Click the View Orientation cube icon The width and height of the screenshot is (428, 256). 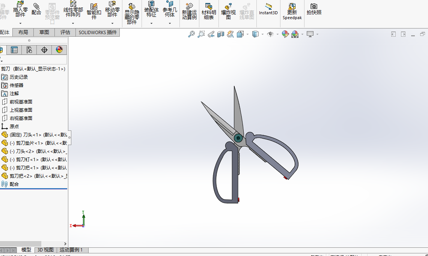[x=240, y=34]
